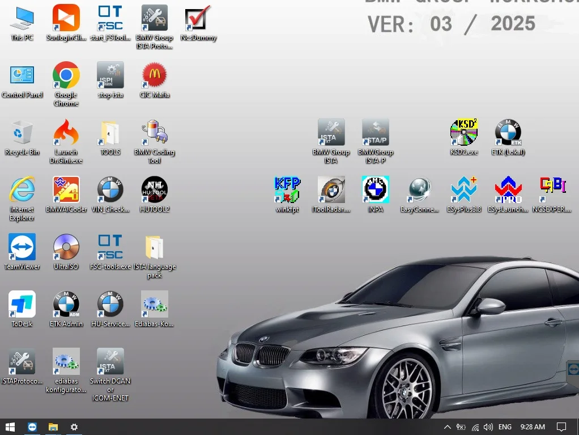Viewport: 579px width, 435px height.
Task: Select the INPA desktop icon
Action: click(x=375, y=190)
